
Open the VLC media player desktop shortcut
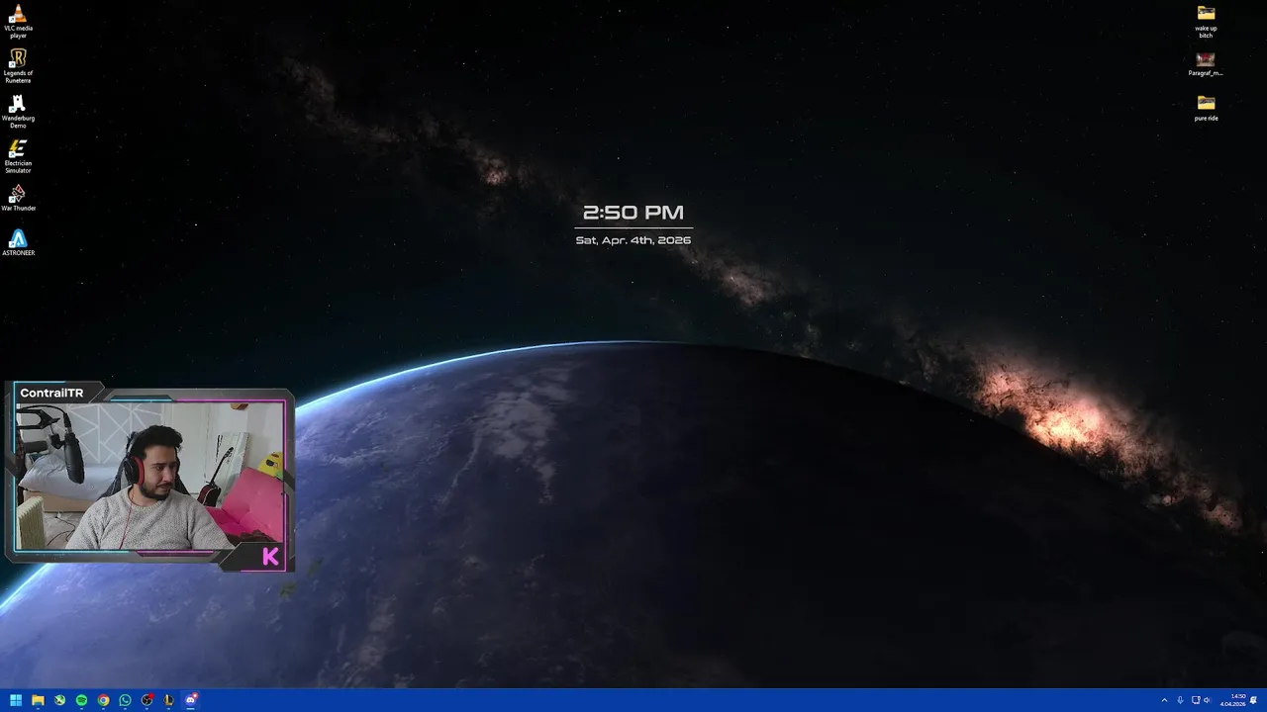pos(18,22)
